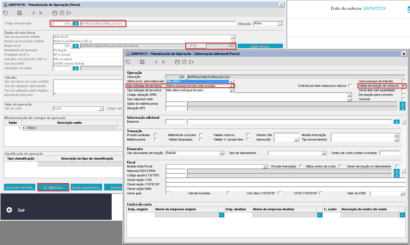Open help icon in GERFM276 toolbar

coord(62,13)
